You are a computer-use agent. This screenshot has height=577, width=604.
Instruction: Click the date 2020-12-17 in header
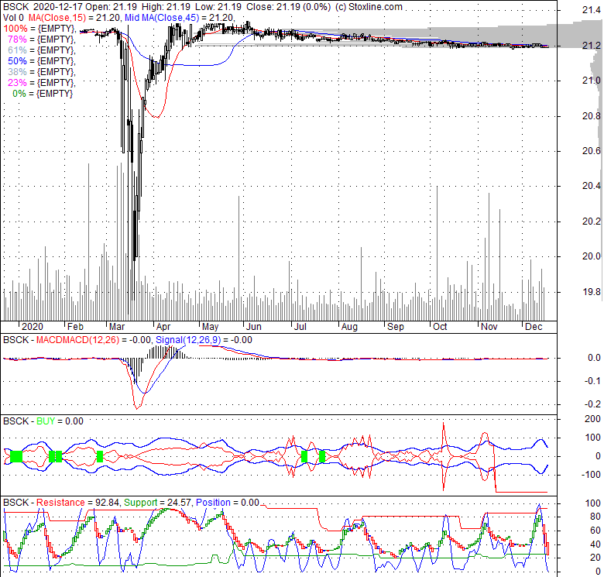click(58, 7)
